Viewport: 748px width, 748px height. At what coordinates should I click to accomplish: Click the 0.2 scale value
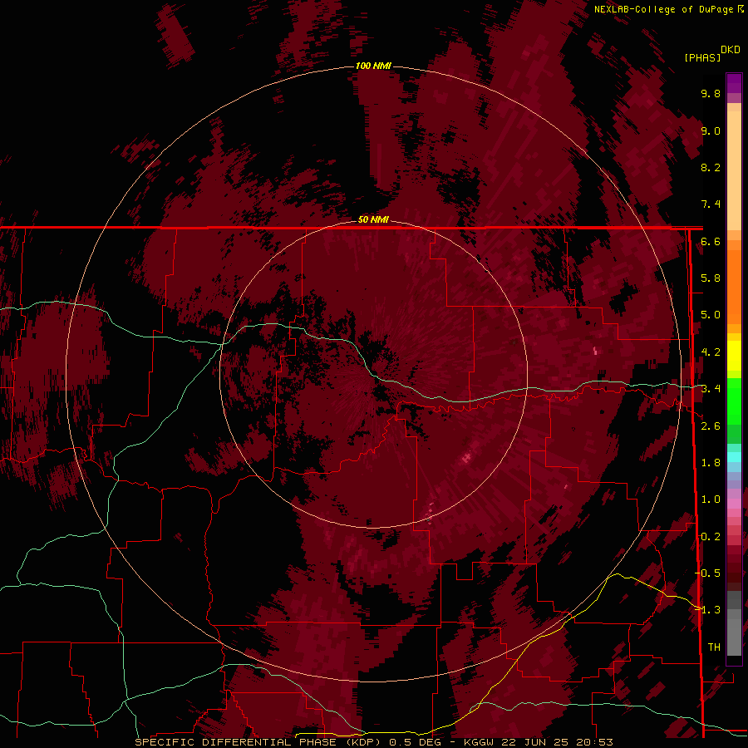coord(711,537)
